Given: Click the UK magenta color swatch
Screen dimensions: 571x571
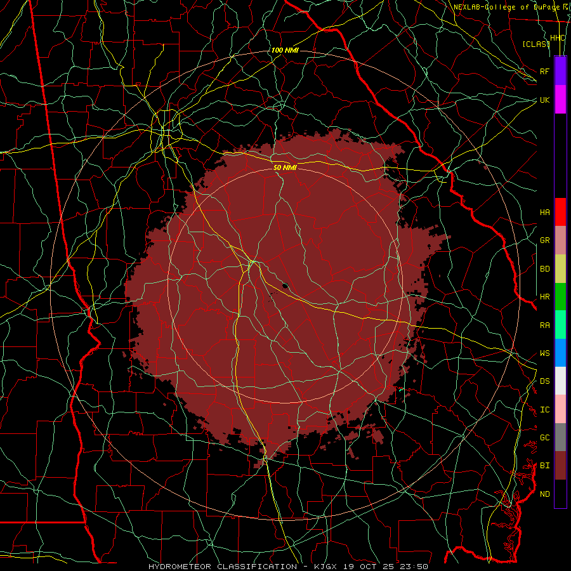Looking at the screenshot, I should (560, 100).
